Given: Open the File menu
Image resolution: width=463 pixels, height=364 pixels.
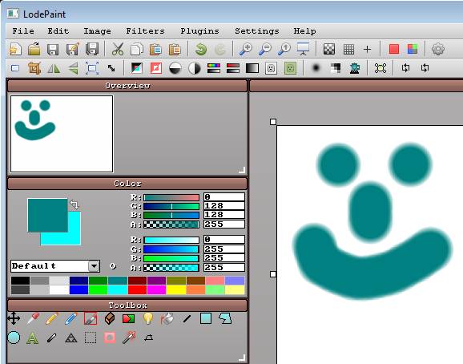Looking at the screenshot, I should 23,31.
